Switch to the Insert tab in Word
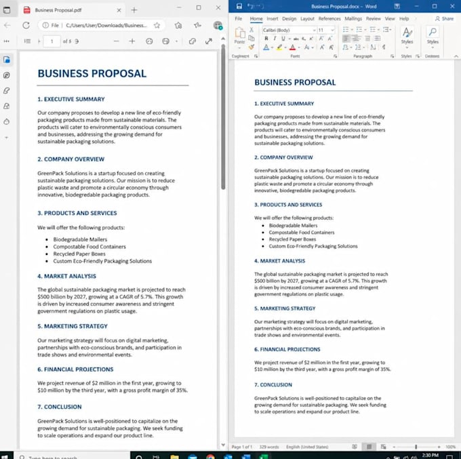This screenshot has height=459, width=461. 273,18
